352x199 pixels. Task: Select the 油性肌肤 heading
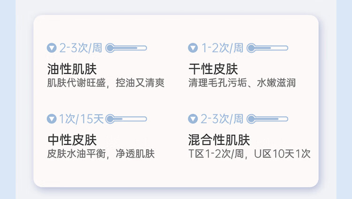pos(72,69)
